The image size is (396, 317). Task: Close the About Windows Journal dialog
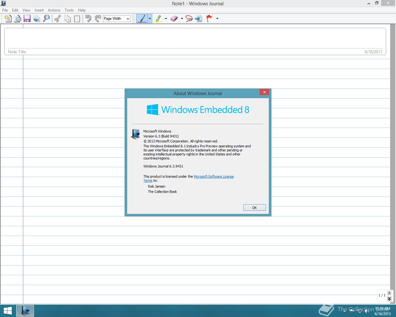coord(264,92)
